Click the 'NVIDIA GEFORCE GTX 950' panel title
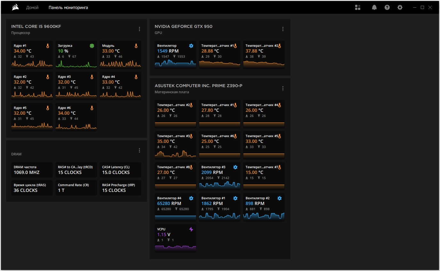Image resolution: width=440 pixels, height=271 pixels. click(x=183, y=27)
